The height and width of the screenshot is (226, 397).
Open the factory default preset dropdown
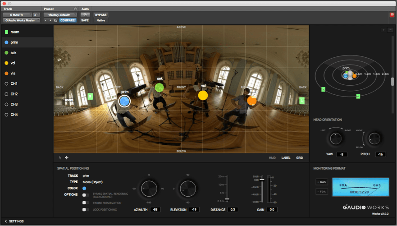(60, 15)
